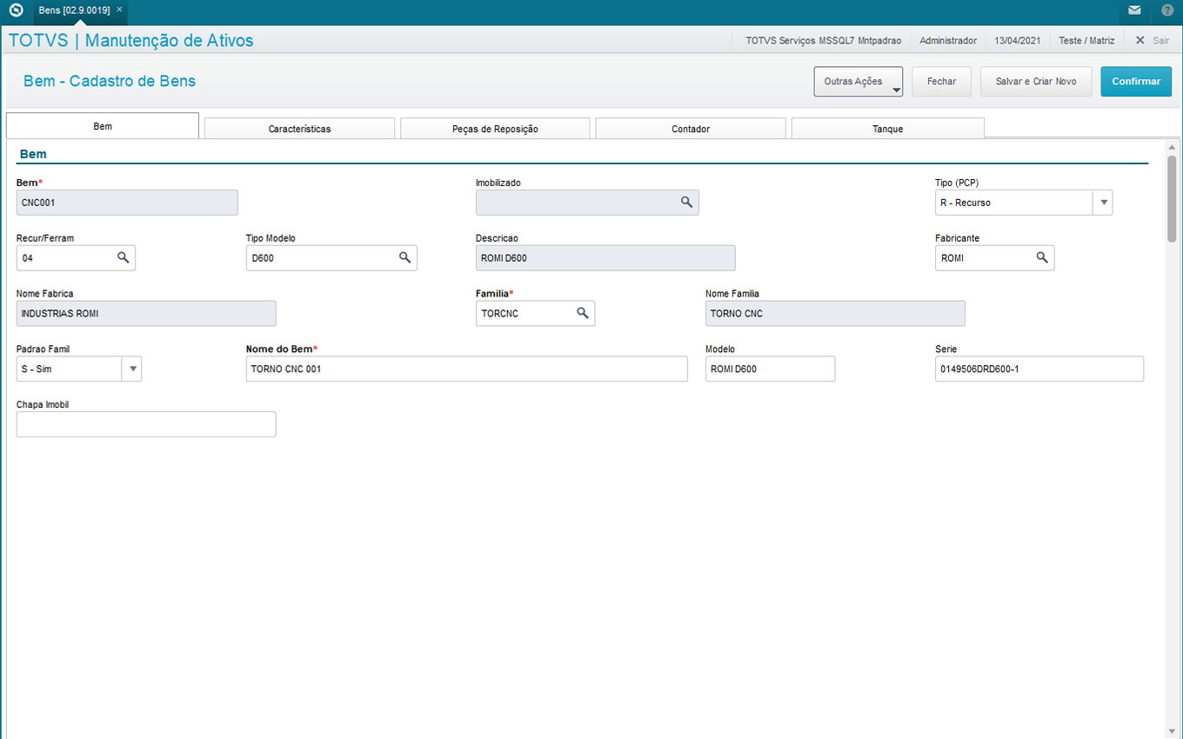Image resolution: width=1183 pixels, height=739 pixels.
Task: Click the Familia search magnifier icon
Action: (x=583, y=314)
